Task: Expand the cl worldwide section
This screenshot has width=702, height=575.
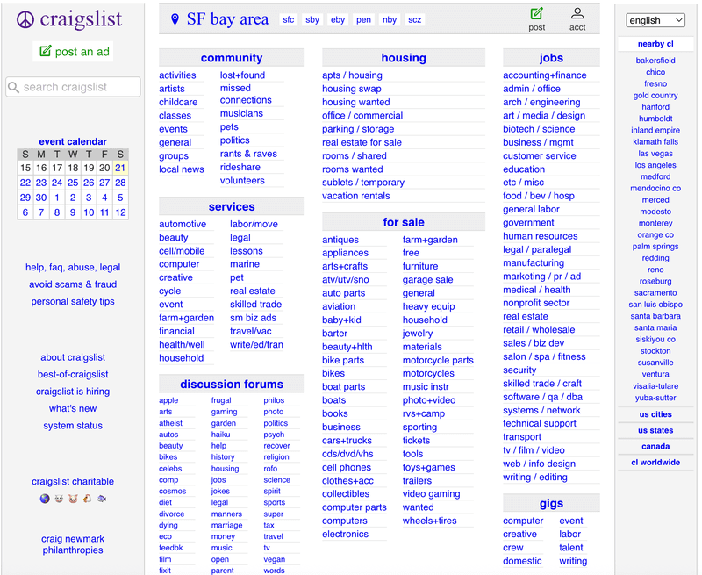Action: (655, 463)
